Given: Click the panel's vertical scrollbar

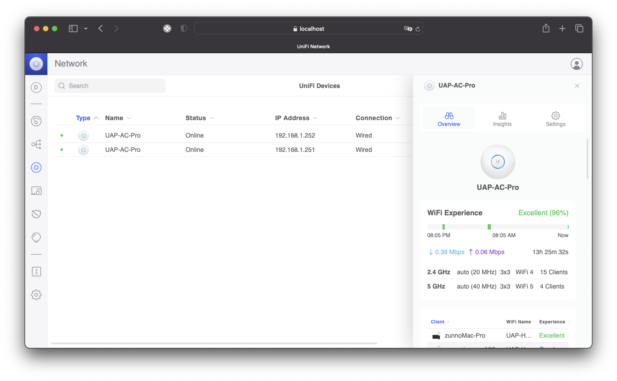Looking at the screenshot, I should [x=587, y=159].
